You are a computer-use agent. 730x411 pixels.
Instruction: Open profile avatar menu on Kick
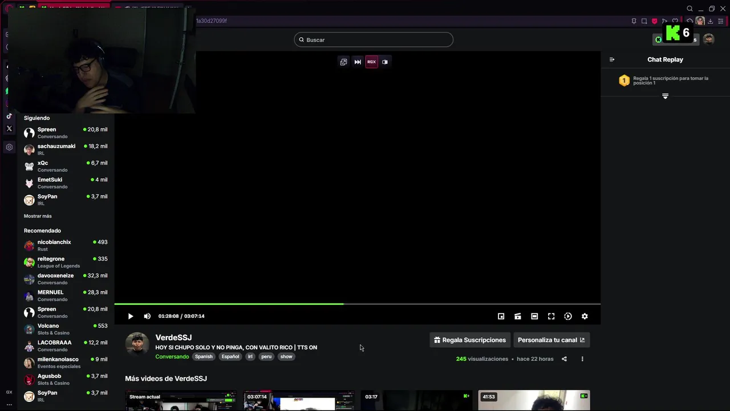[708, 39]
